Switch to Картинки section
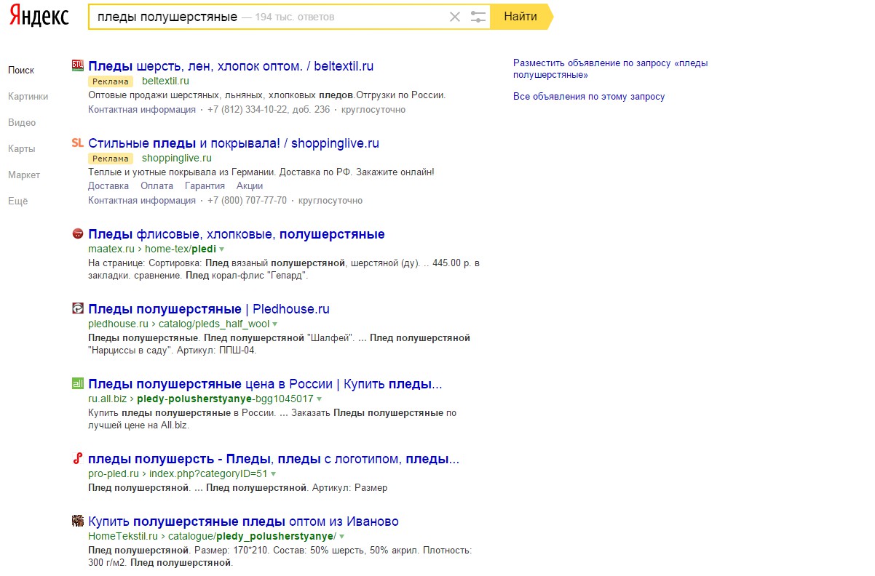This screenshot has height=576, width=875. coord(28,96)
